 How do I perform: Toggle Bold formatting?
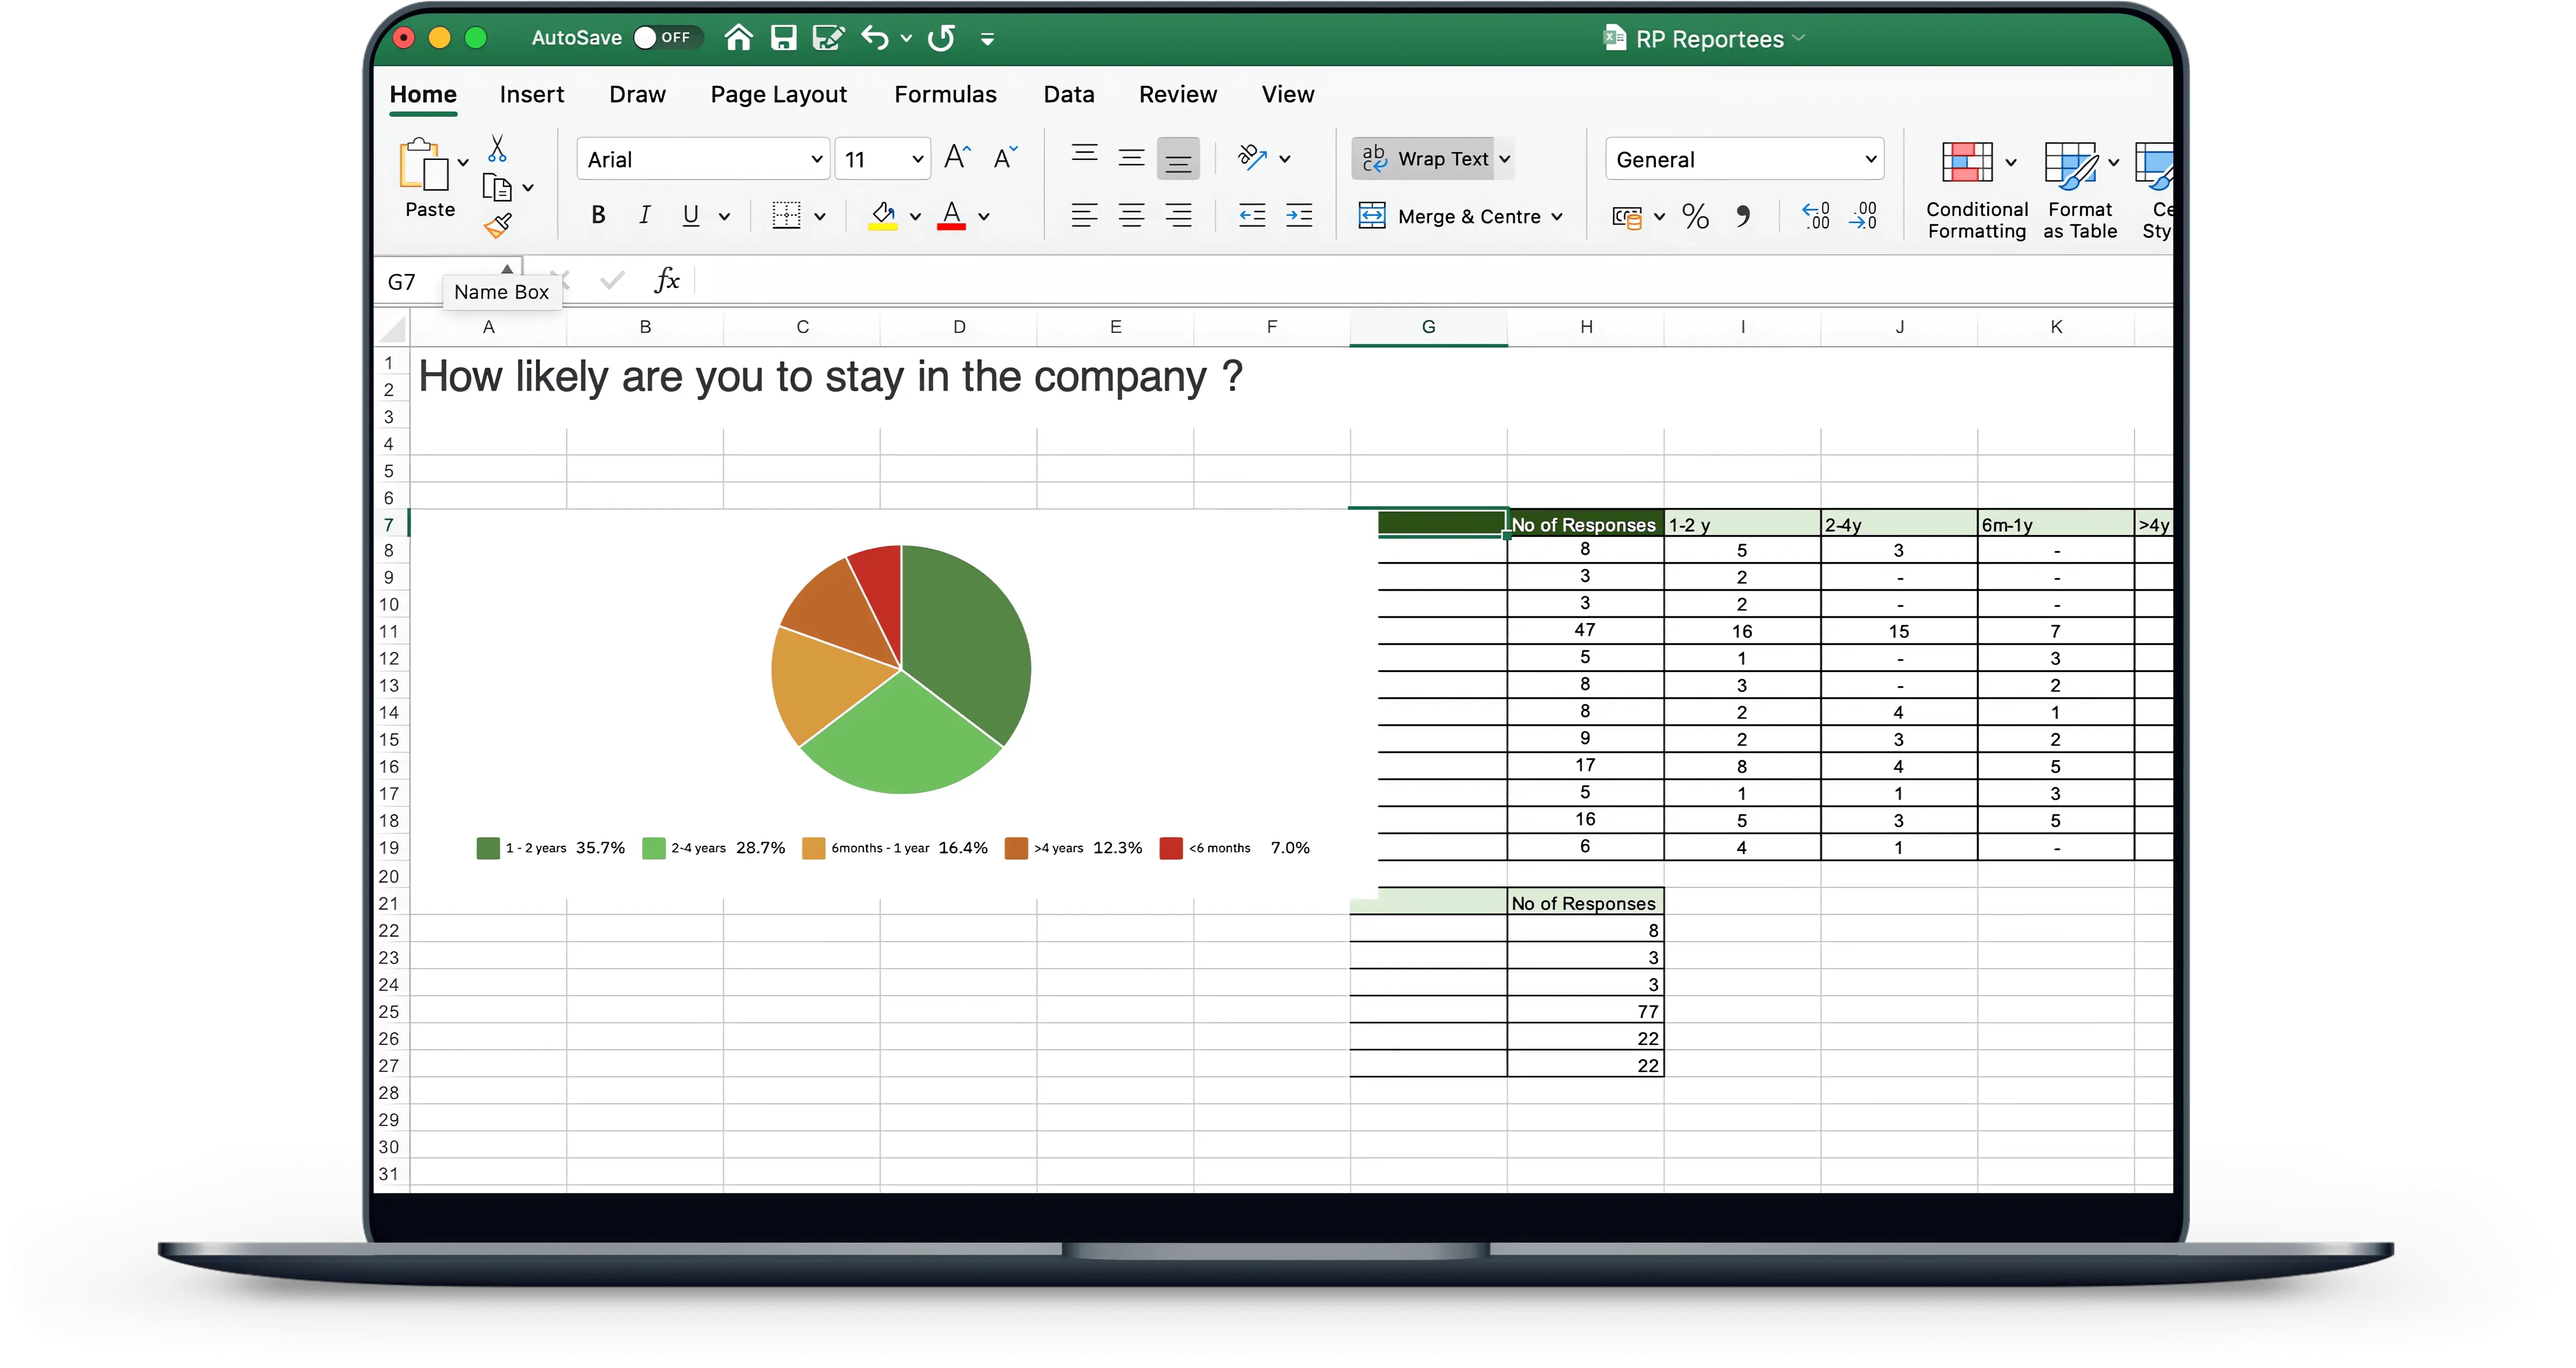pyautogui.click(x=598, y=215)
